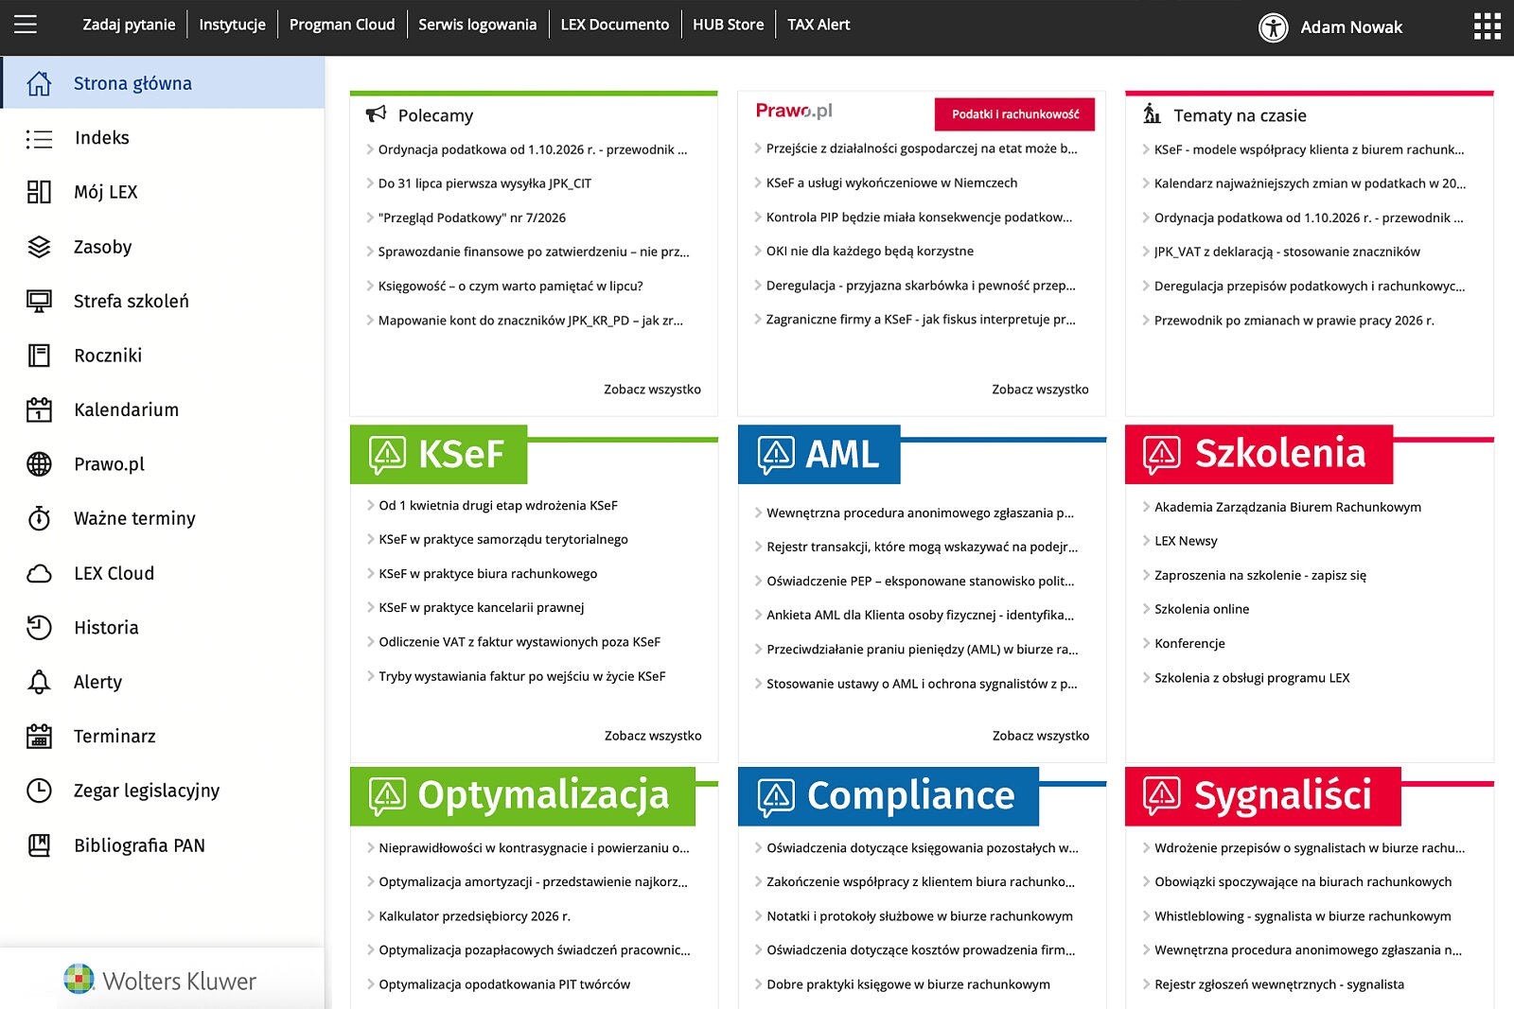The width and height of the screenshot is (1514, 1009).
Task: Click the Indeks list icon
Action: point(39,139)
